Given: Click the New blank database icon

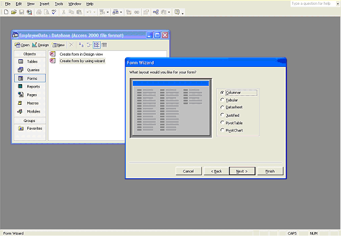Looking at the screenshot, I should [6, 12].
